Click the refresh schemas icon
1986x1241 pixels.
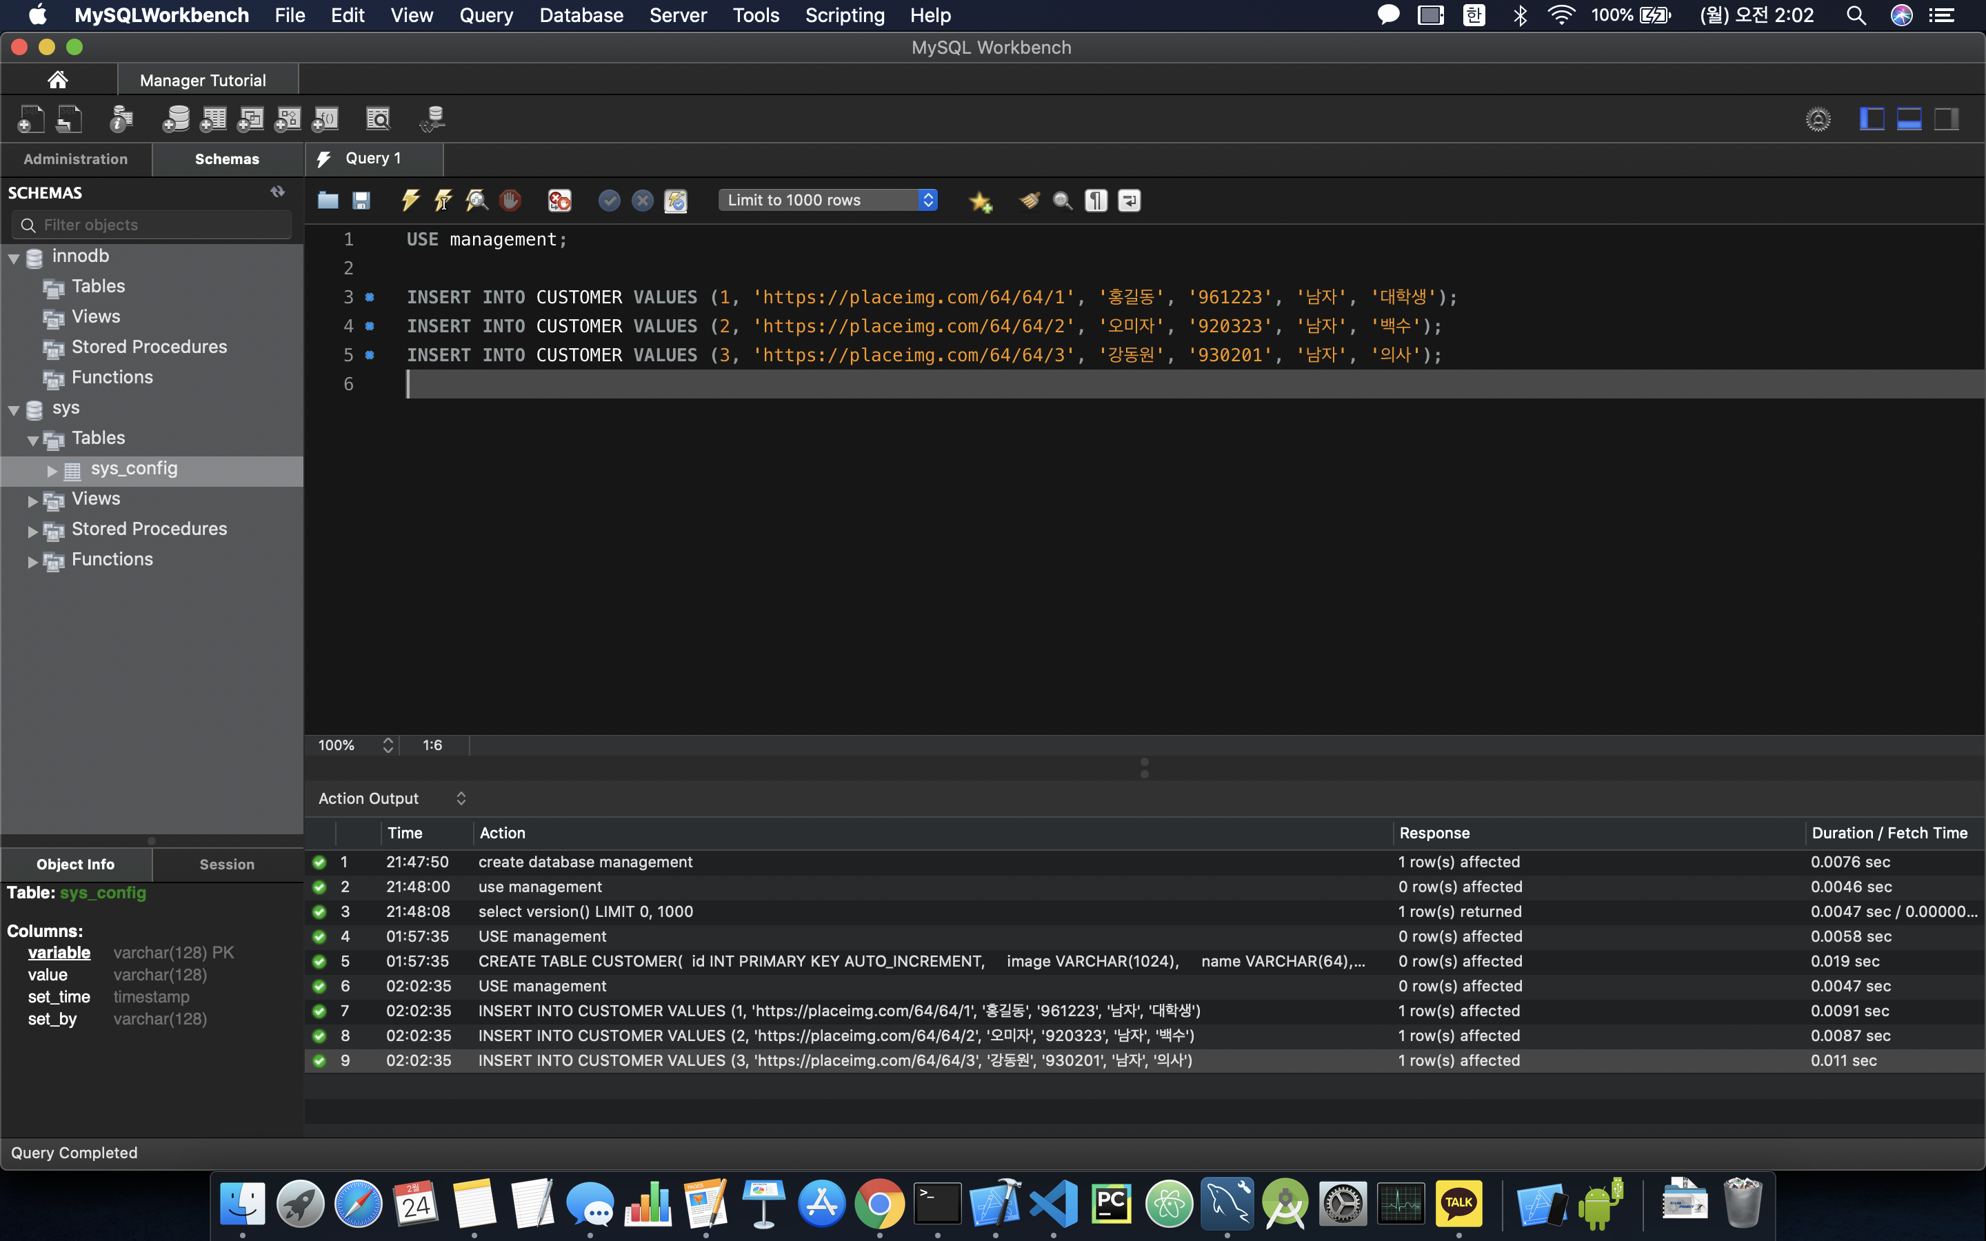coord(277,192)
